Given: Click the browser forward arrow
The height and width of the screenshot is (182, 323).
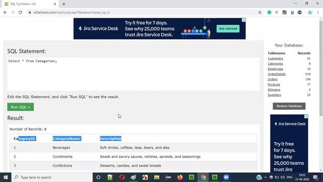Looking at the screenshot, I should 13,12.
